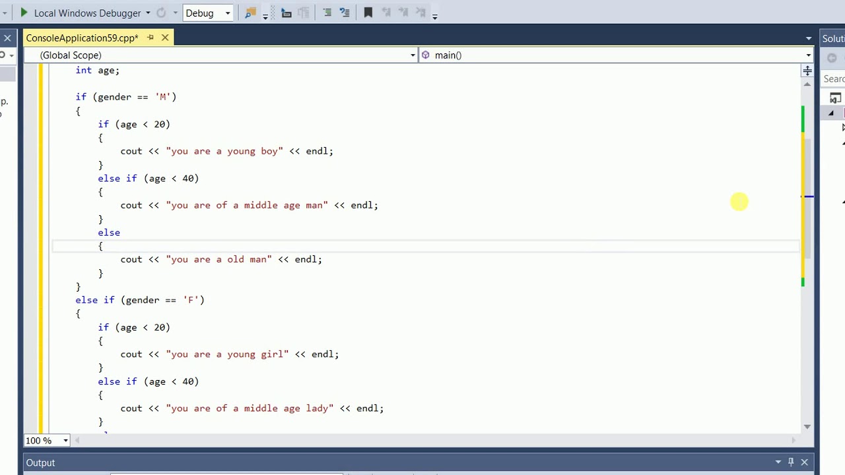The width and height of the screenshot is (845, 475).
Task: Click the "middle age lady" cout line
Action: tap(252, 408)
